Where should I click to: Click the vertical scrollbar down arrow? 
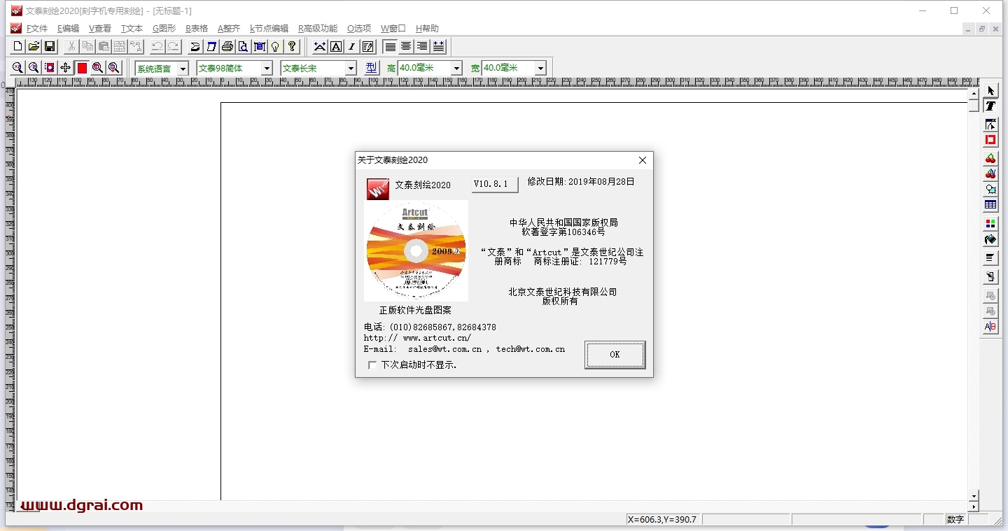pos(974,495)
